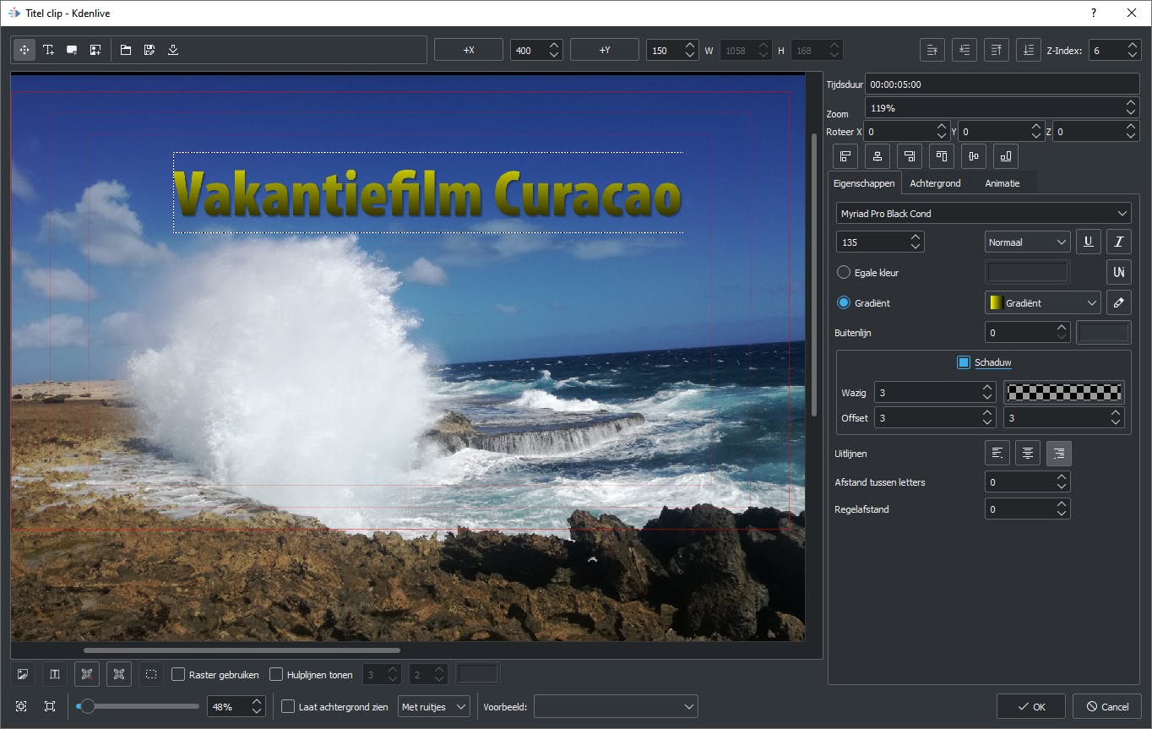Open the Myriad Pro Black Cond font dropdown
Image resolution: width=1152 pixels, height=729 pixels.
coord(983,214)
